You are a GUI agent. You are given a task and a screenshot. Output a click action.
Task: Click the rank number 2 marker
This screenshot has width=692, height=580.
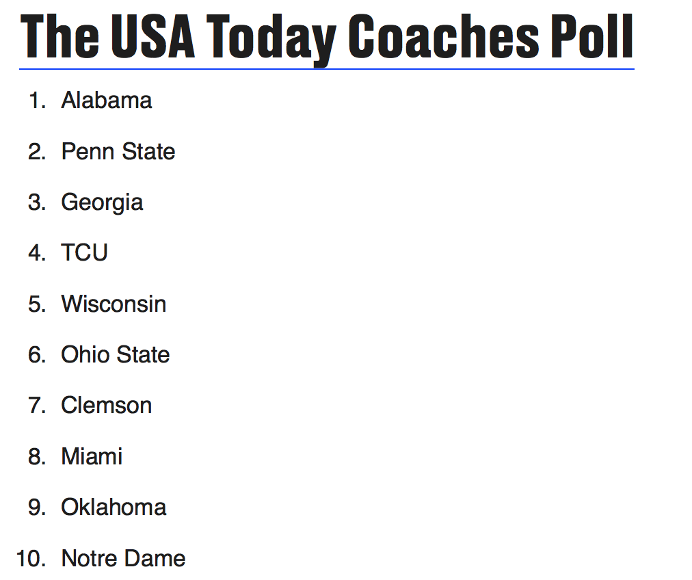coord(37,151)
